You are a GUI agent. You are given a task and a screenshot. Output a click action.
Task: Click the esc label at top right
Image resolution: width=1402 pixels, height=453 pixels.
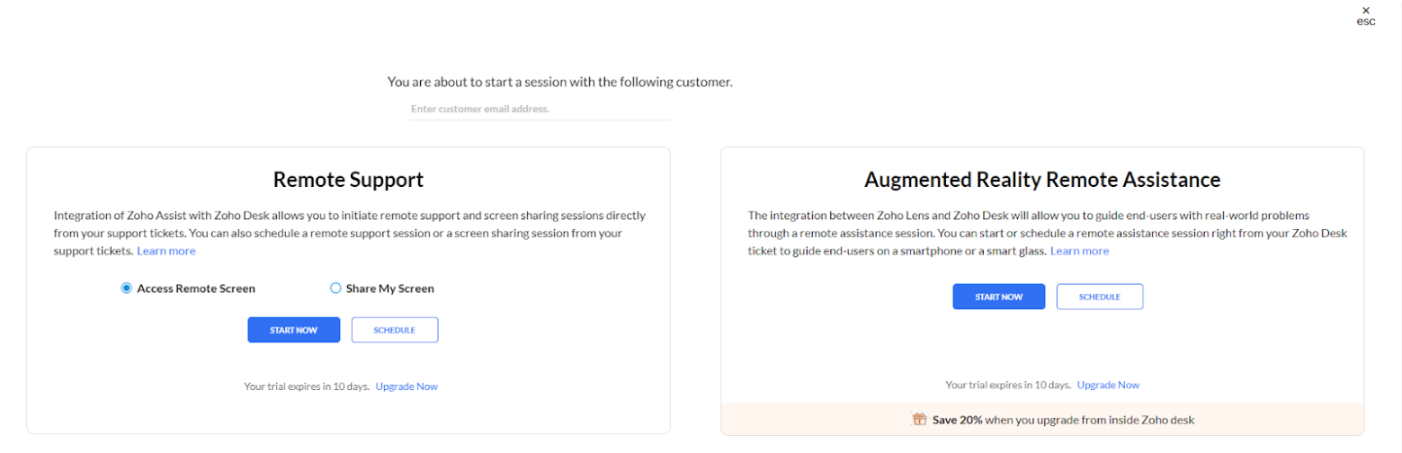[x=1366, y=22]
